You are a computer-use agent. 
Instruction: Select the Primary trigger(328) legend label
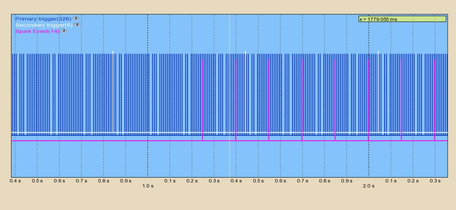coord(43,19)
